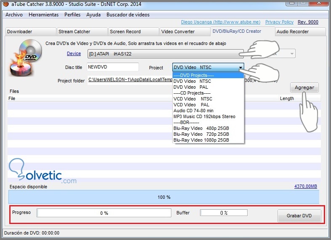
Task: Open the Herramientas menu
Action: tap(43, 15)
